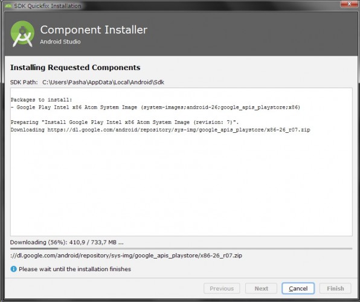The image size is (360, 302).
Task: Click the download URL line in log
Action: pos(160,130)
